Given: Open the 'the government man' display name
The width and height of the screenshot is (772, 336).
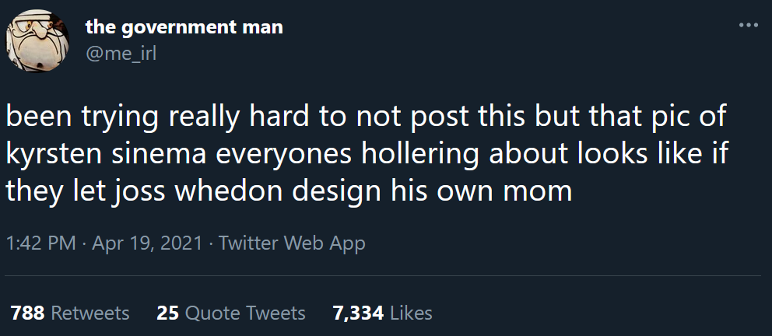Looking at the screenshot, I should (184, 29).
